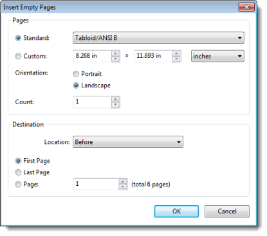The image size is (267, 236).
Task: Select the Standard page size radio button
Action: (x=18, y=38)
